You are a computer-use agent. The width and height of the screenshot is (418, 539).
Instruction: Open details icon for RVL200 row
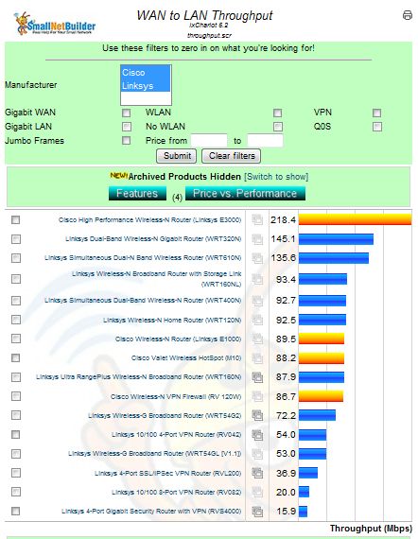[257, 473]
